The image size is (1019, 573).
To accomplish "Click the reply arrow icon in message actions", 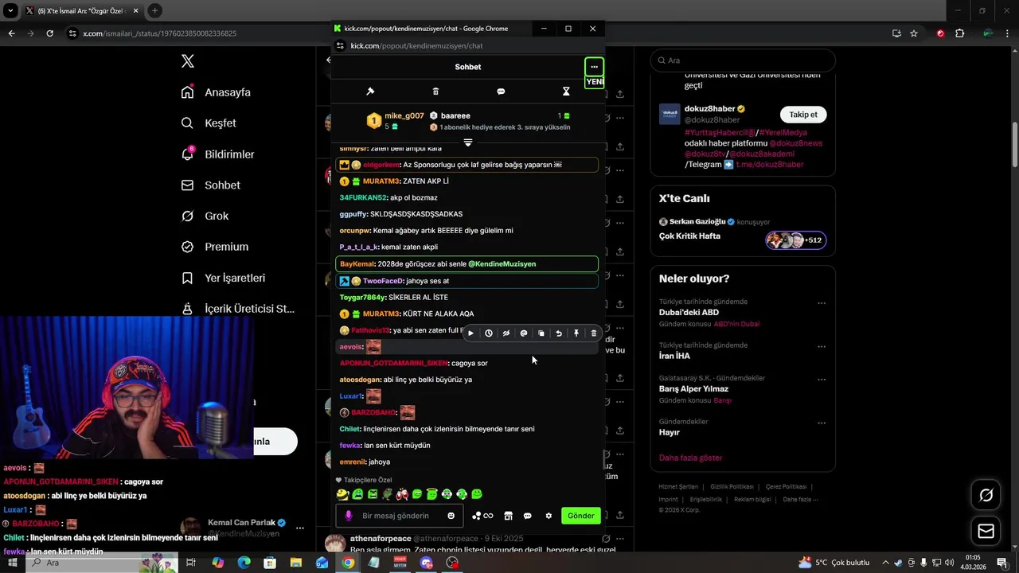I will point(559,333).
